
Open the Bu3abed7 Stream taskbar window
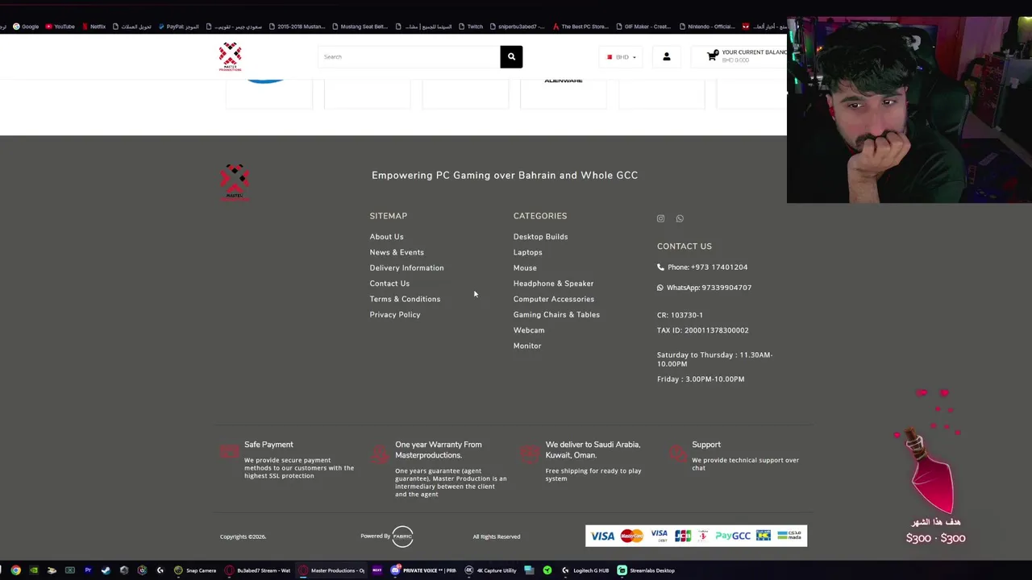coord(258,570)
